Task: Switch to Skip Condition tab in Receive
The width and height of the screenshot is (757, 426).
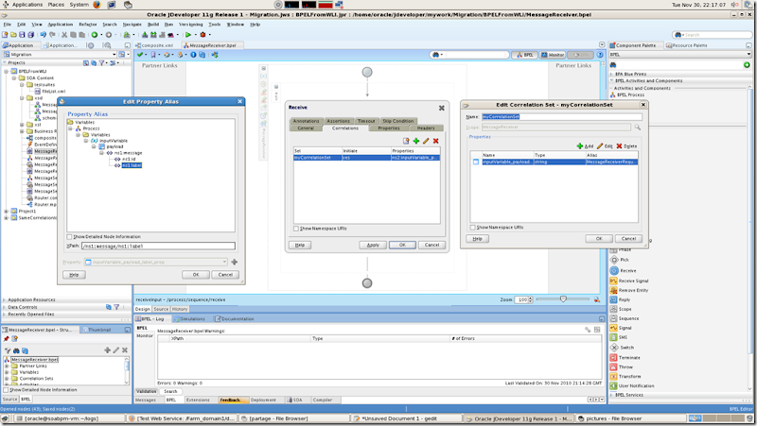Action: coord(397,121)
